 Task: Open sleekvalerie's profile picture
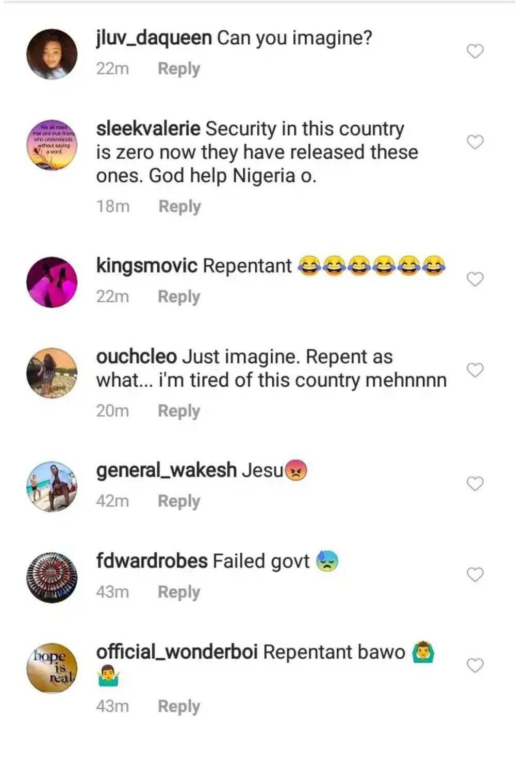(52, 146)
